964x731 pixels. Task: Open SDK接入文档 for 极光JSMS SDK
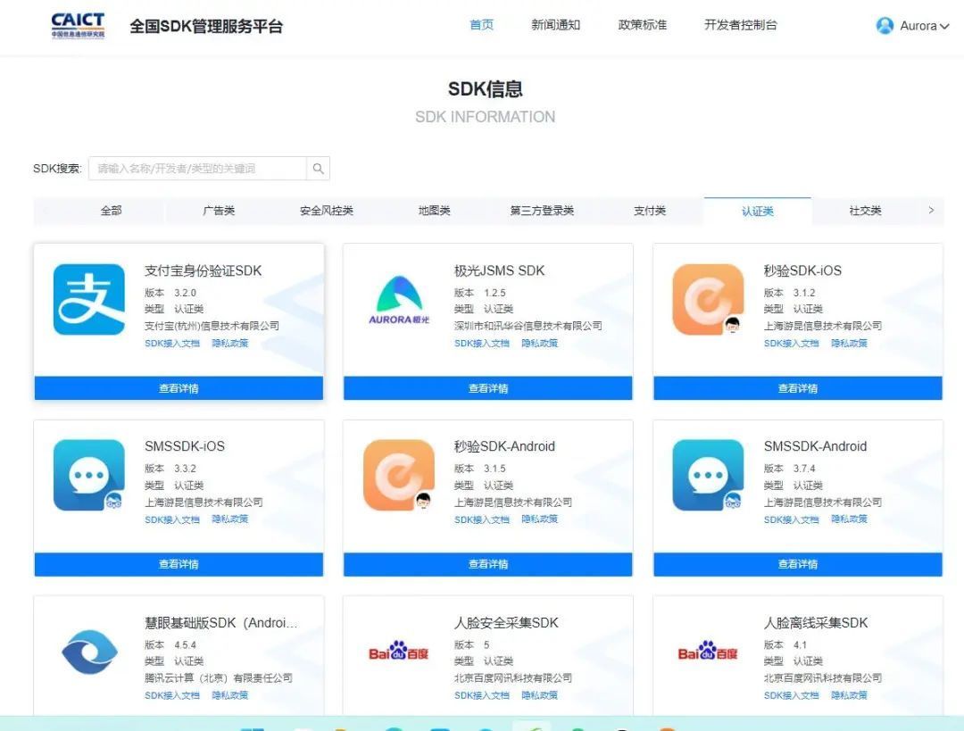tap(482, 343)
